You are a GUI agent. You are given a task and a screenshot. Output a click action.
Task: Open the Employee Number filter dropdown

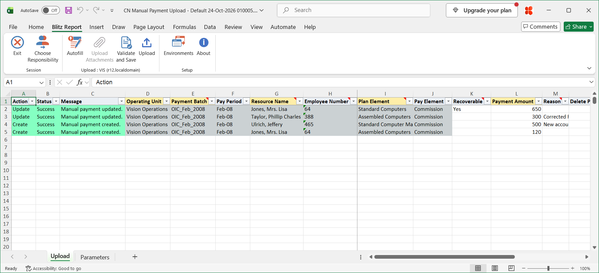(x=353, y=101)
